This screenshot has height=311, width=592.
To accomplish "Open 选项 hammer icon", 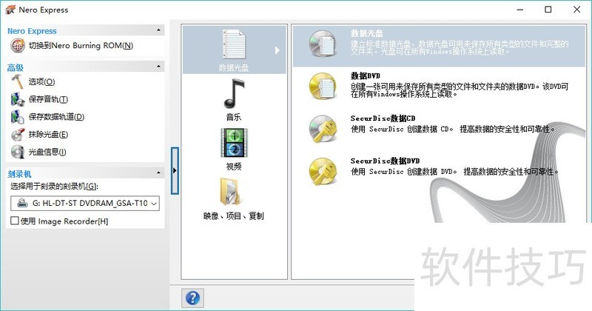I will [17, 81].
